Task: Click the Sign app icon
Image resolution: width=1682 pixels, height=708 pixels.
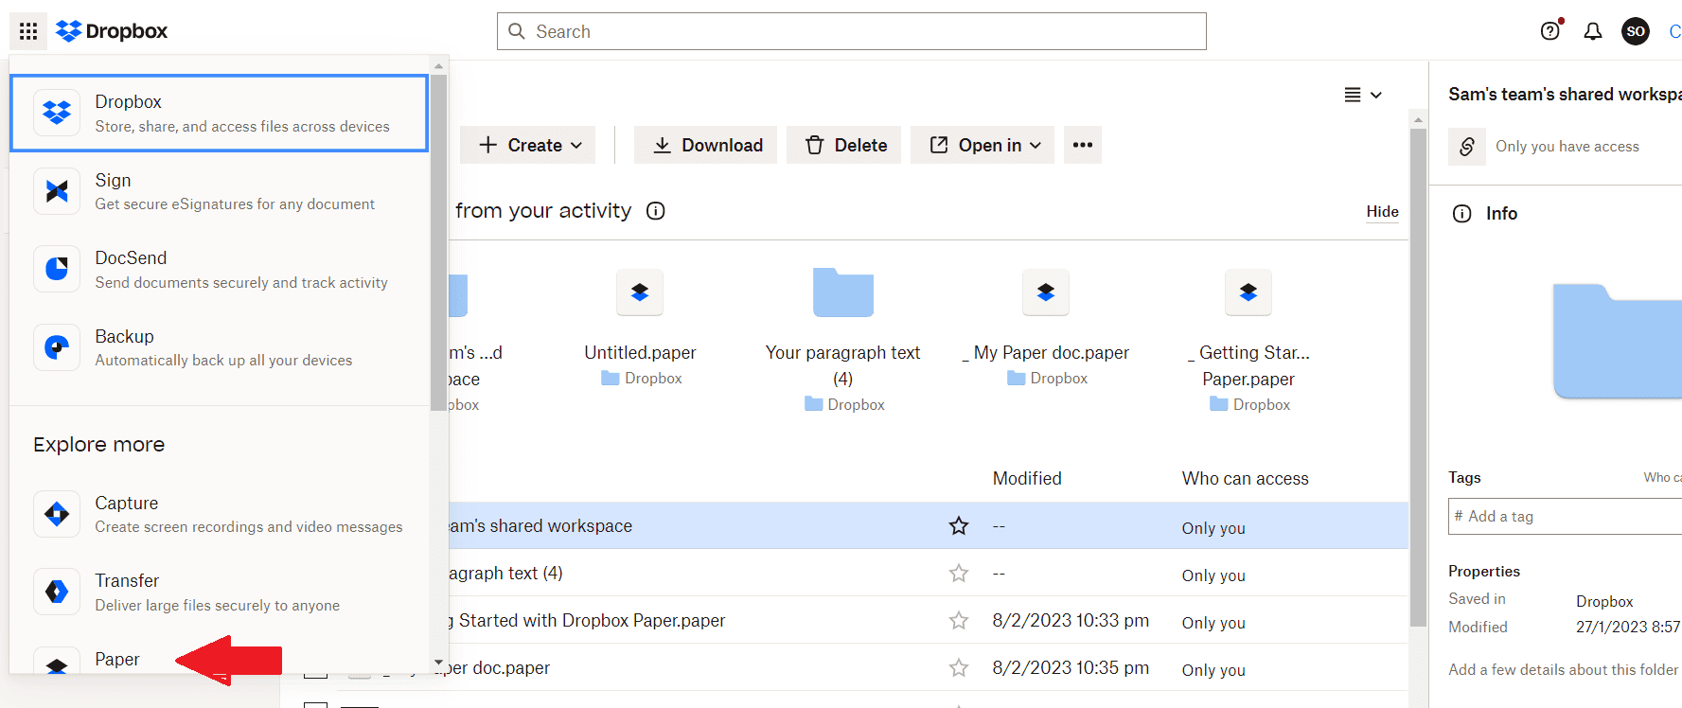Action: pyautogui.click(x=57, y=191)
